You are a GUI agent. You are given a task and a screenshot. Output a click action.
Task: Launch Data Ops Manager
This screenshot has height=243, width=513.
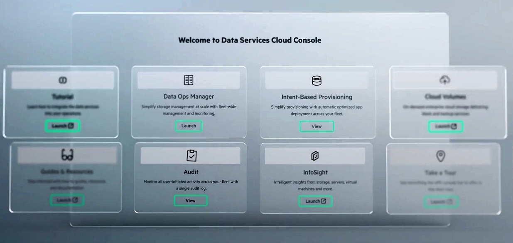click(x=189, y=126)
